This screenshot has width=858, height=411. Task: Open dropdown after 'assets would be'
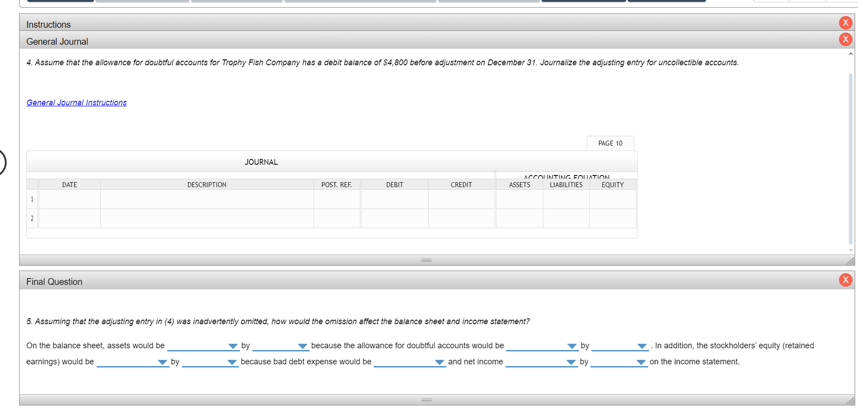coord(203,346)
